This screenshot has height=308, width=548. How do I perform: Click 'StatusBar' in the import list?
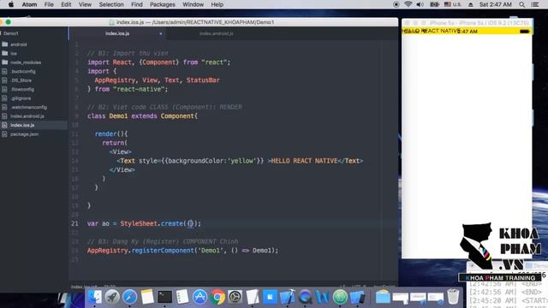tap(203, 80)
